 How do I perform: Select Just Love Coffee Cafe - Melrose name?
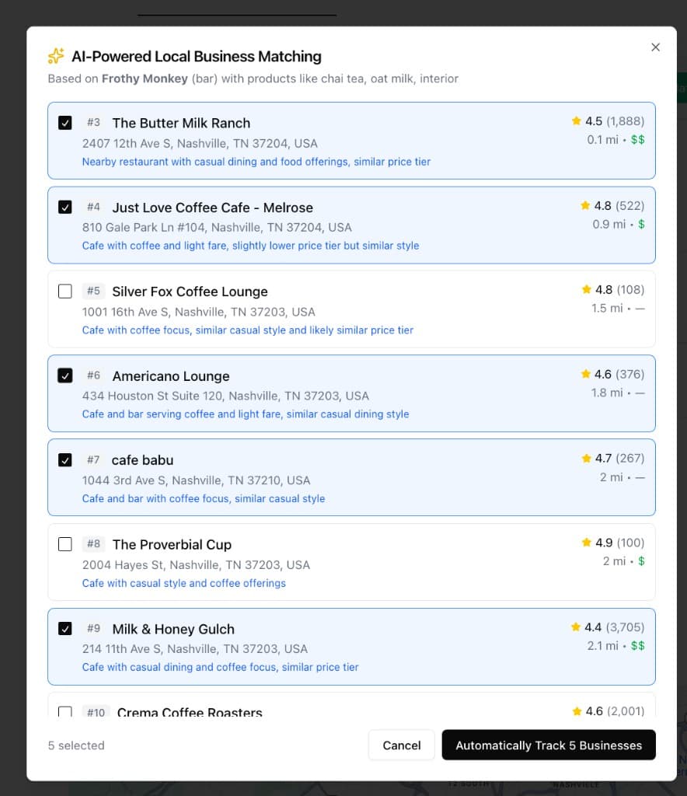[x=213, y=208]
